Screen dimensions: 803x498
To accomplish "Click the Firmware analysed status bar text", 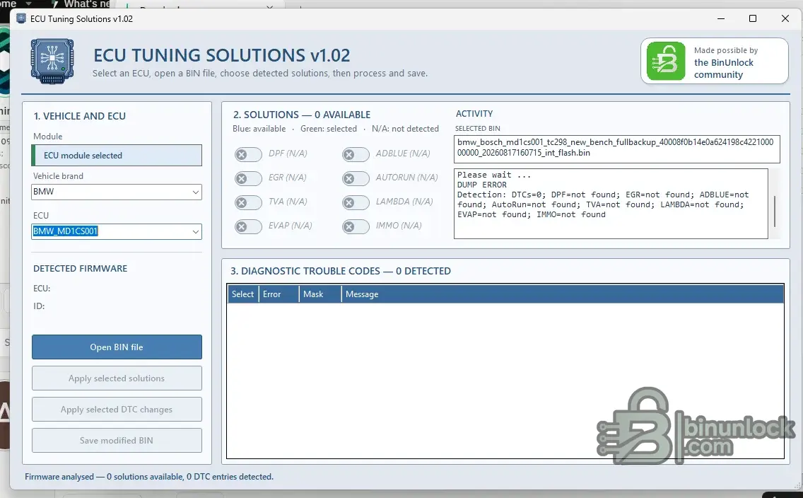I will [149, 477].
